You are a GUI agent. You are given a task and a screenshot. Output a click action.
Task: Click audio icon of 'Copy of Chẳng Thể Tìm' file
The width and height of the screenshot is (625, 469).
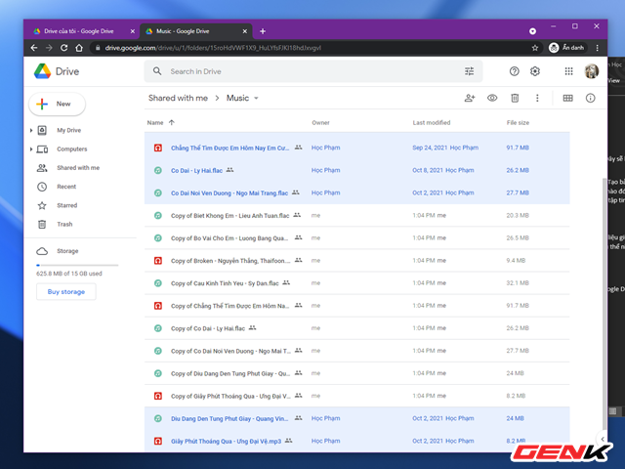158,306
